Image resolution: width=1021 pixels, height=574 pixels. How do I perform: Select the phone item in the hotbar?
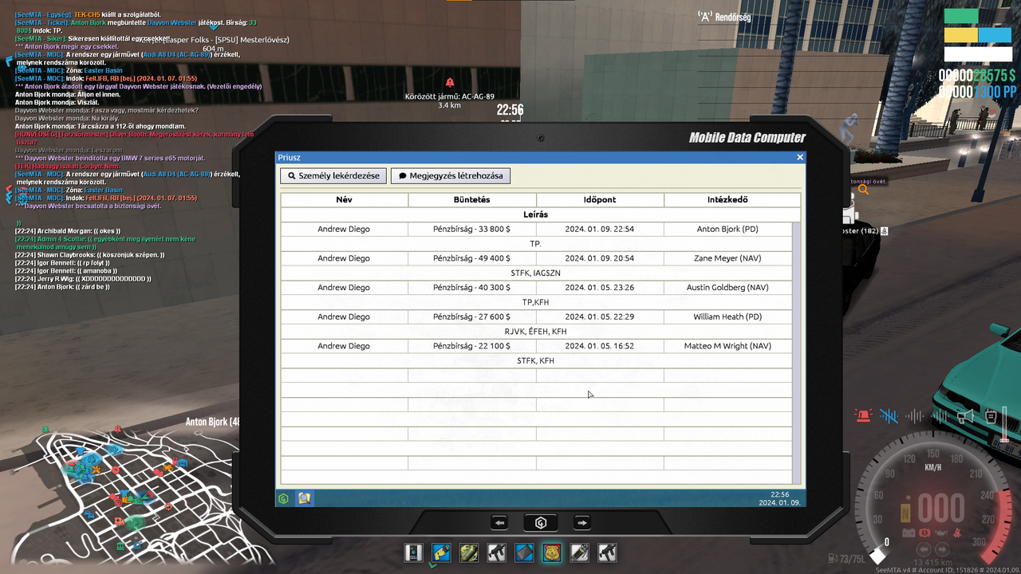[x=413, y=552]
